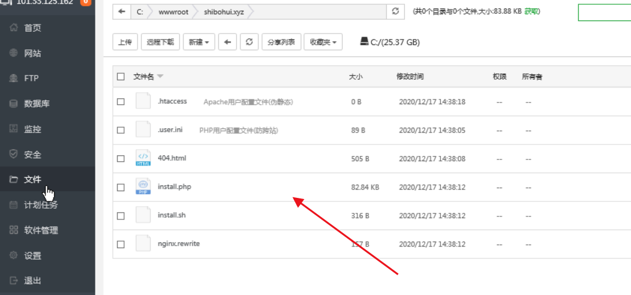This screenshot has width=631, height=295.
Task: Click the 上传 upload button
Action: [125, 42]
